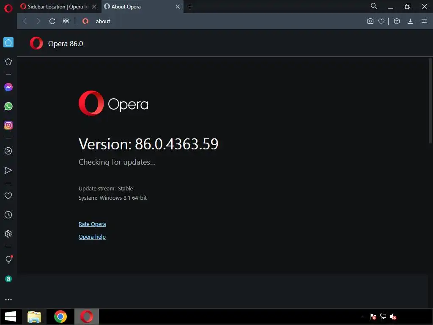Click the site Opera icon in address bar
Image resolution: width=433 pixels, height=325 pixels.
tap(85, 21)
